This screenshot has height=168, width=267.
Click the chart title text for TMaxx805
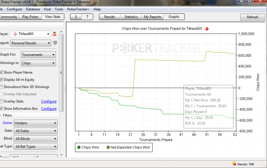[162, 29]
